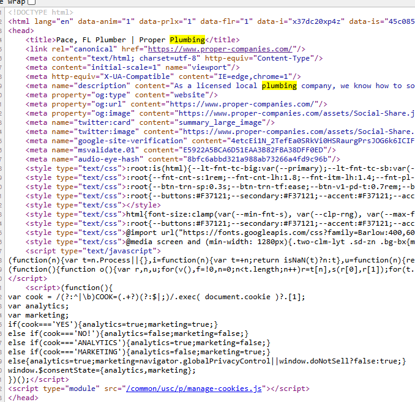Image resolution: width=415 pixels, height=402 pixels.
Task: Click the twitter:image meta tag line
Action: pos(220,132)
